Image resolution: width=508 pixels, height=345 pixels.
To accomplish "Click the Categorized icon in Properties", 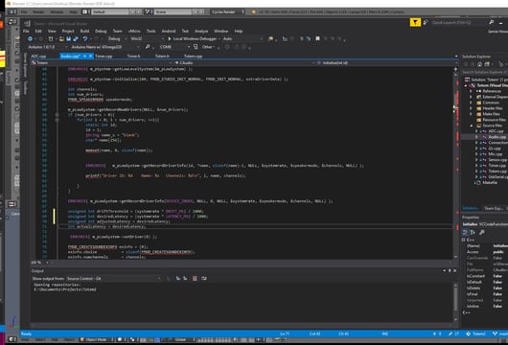I will click(465, 232).
